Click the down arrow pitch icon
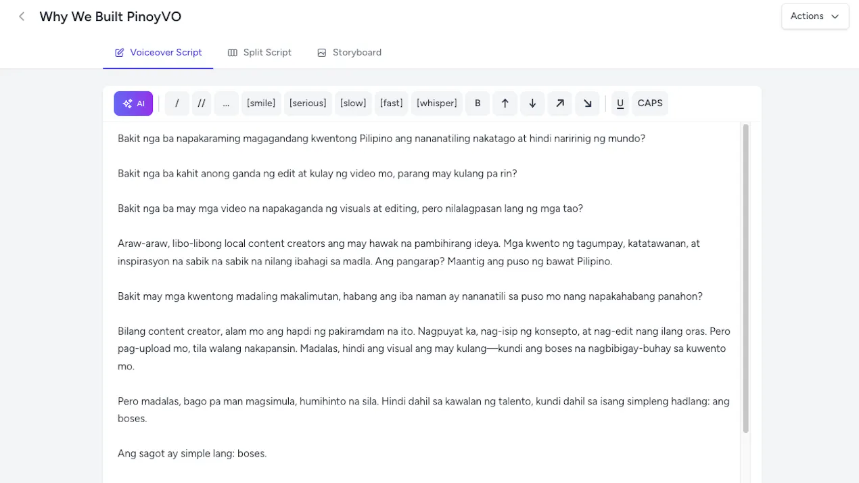Viewport: 859px width, 483px height. point(532,103)
